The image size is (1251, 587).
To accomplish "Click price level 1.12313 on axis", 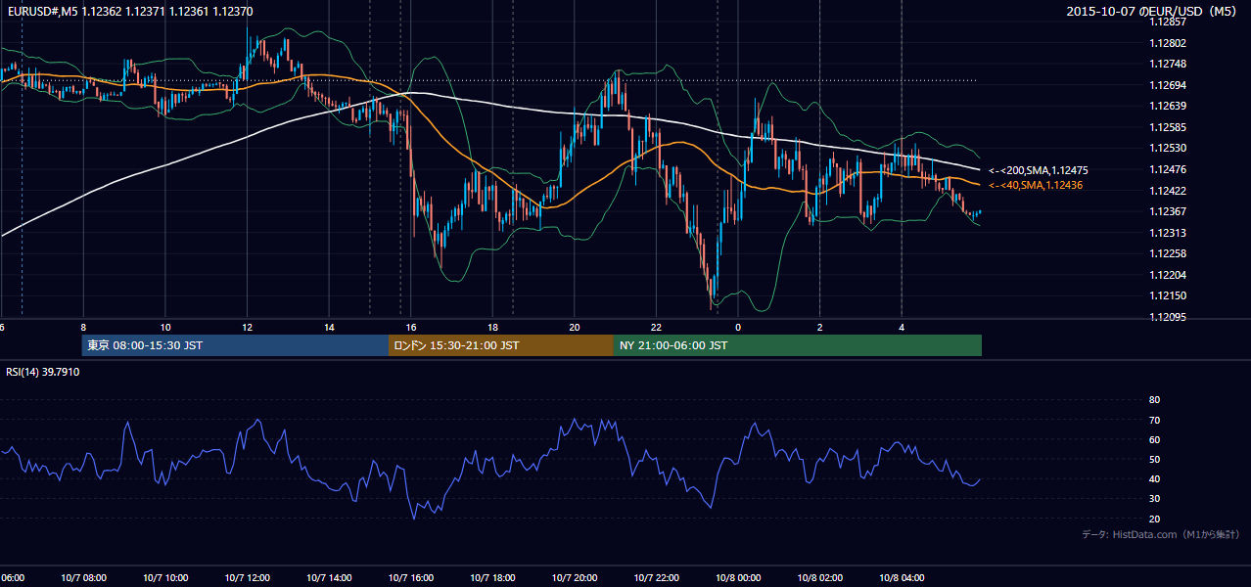I will tap(1169, 233).
